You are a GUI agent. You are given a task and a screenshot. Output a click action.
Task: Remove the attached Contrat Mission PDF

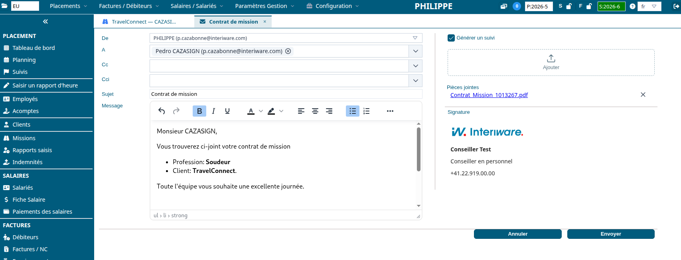(x=643, y=95)
